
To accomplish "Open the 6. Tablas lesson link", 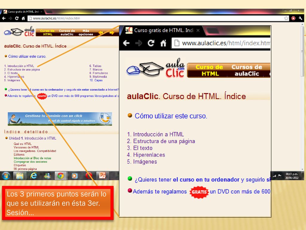I will tap(95, 66).
